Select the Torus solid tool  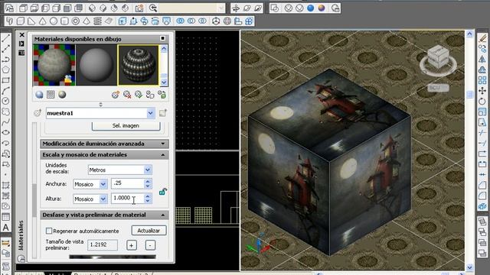75,21
